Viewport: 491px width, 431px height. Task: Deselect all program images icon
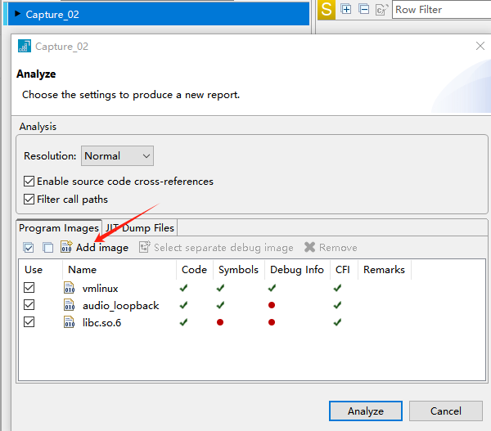click(47, 248)
